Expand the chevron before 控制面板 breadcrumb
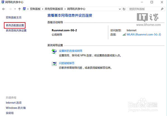Screen dimensions: 167x116 pos(28,9)
